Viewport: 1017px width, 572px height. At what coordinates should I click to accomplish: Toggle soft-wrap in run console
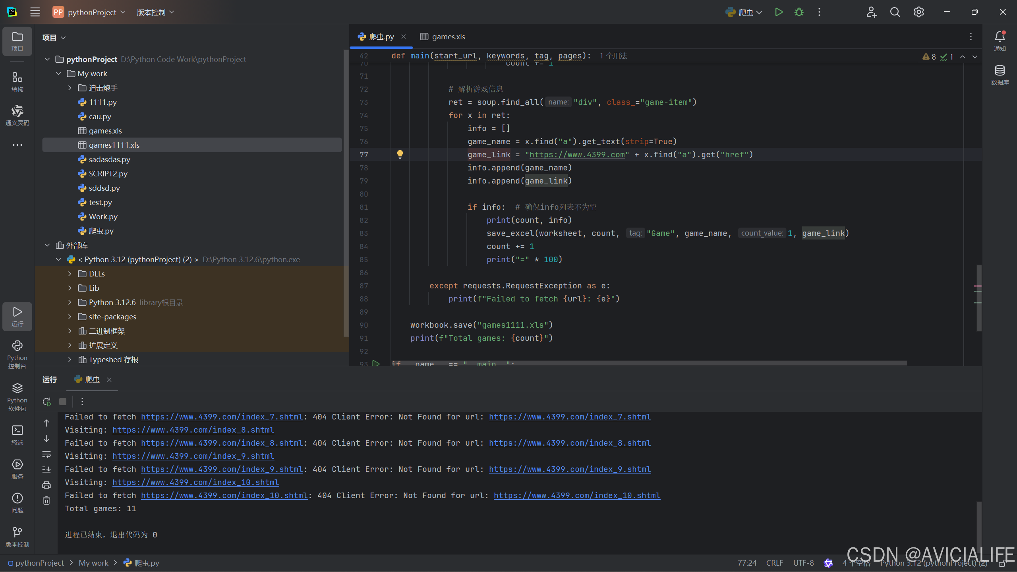point(46,454)
